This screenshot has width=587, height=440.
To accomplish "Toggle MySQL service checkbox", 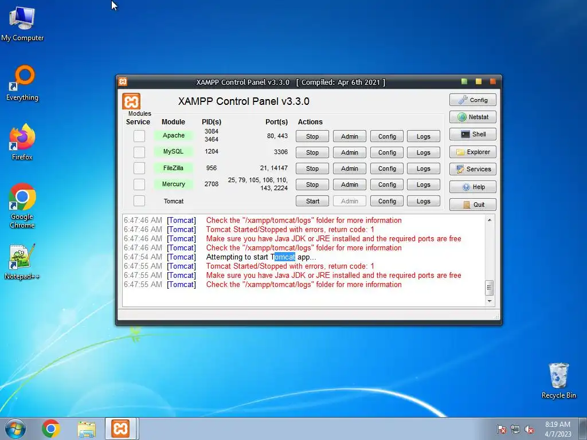I will click(139, 152).
